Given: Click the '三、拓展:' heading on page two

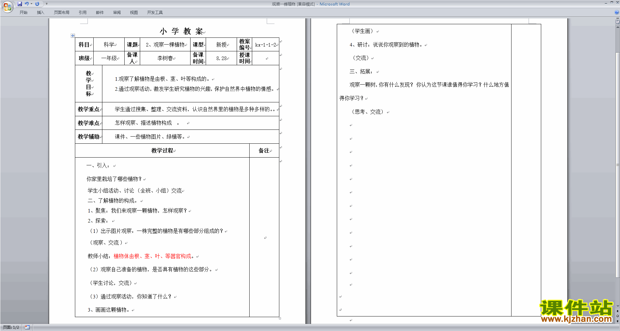Looking at the screenshot, I should coord(361,71).
